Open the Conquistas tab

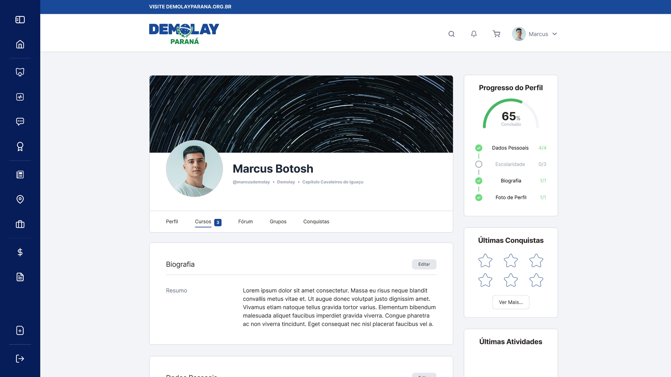coord(316,222)
